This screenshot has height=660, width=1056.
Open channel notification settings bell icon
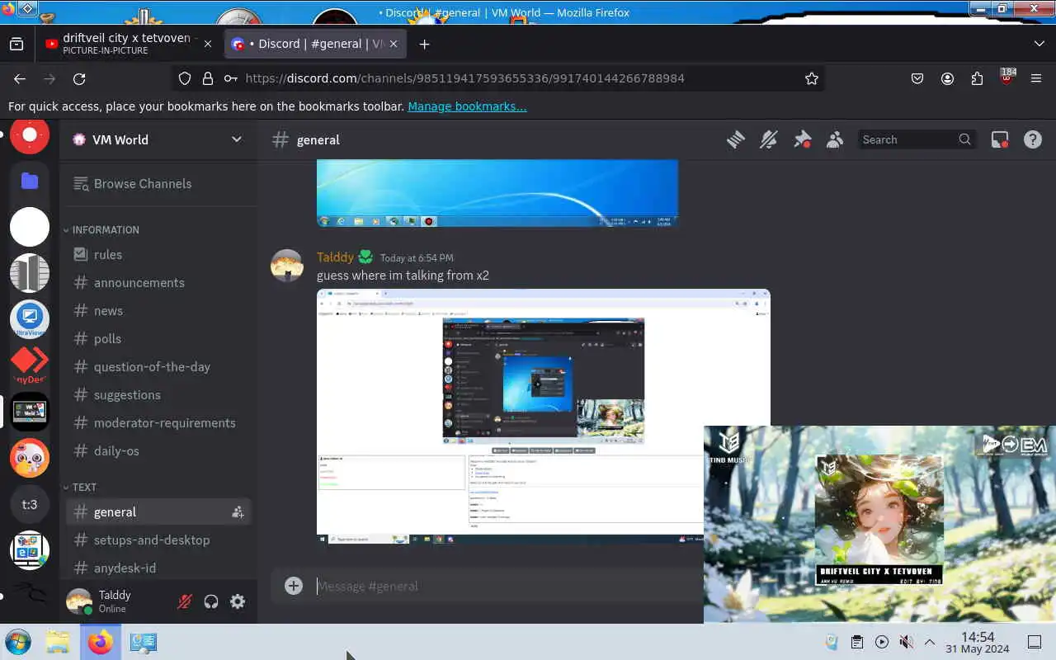coord(769,140)
